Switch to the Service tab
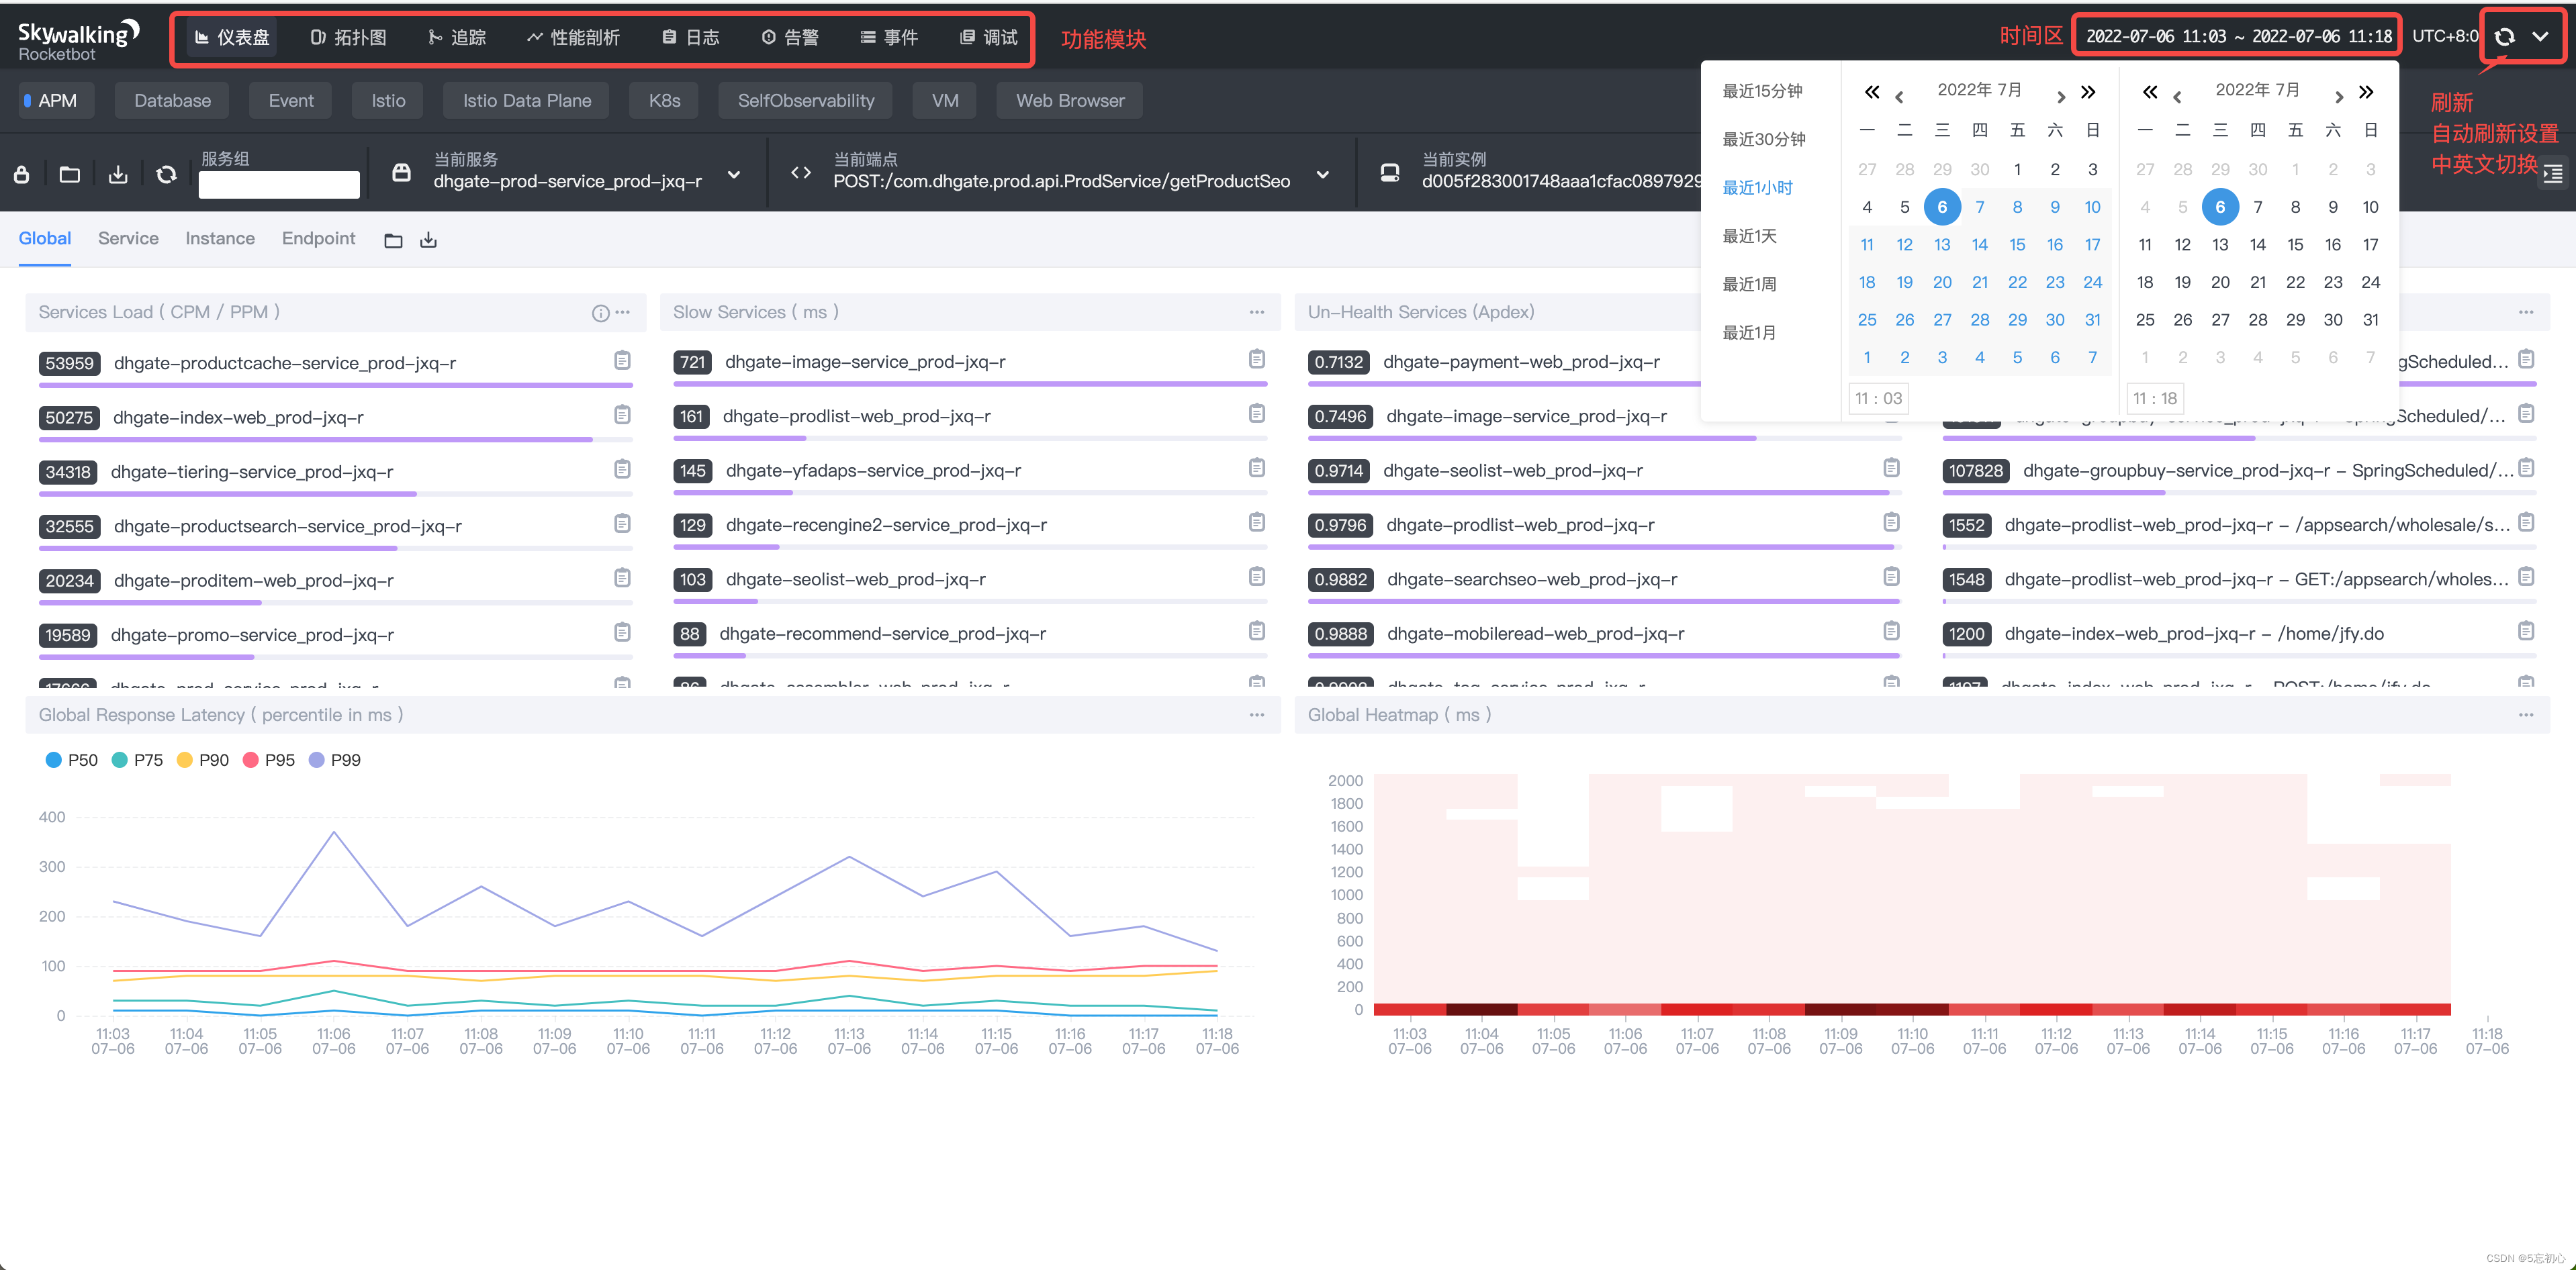Viewport: 2576px width, 1270px height. tap(128, 239)
